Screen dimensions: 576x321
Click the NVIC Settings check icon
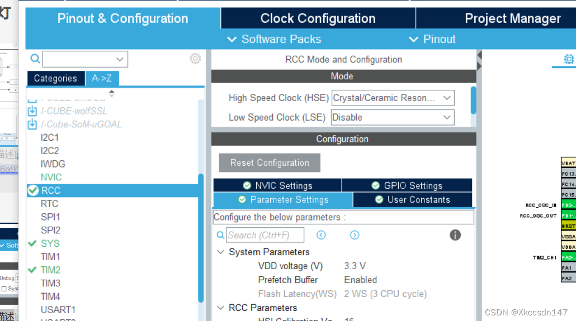point(247,185)
